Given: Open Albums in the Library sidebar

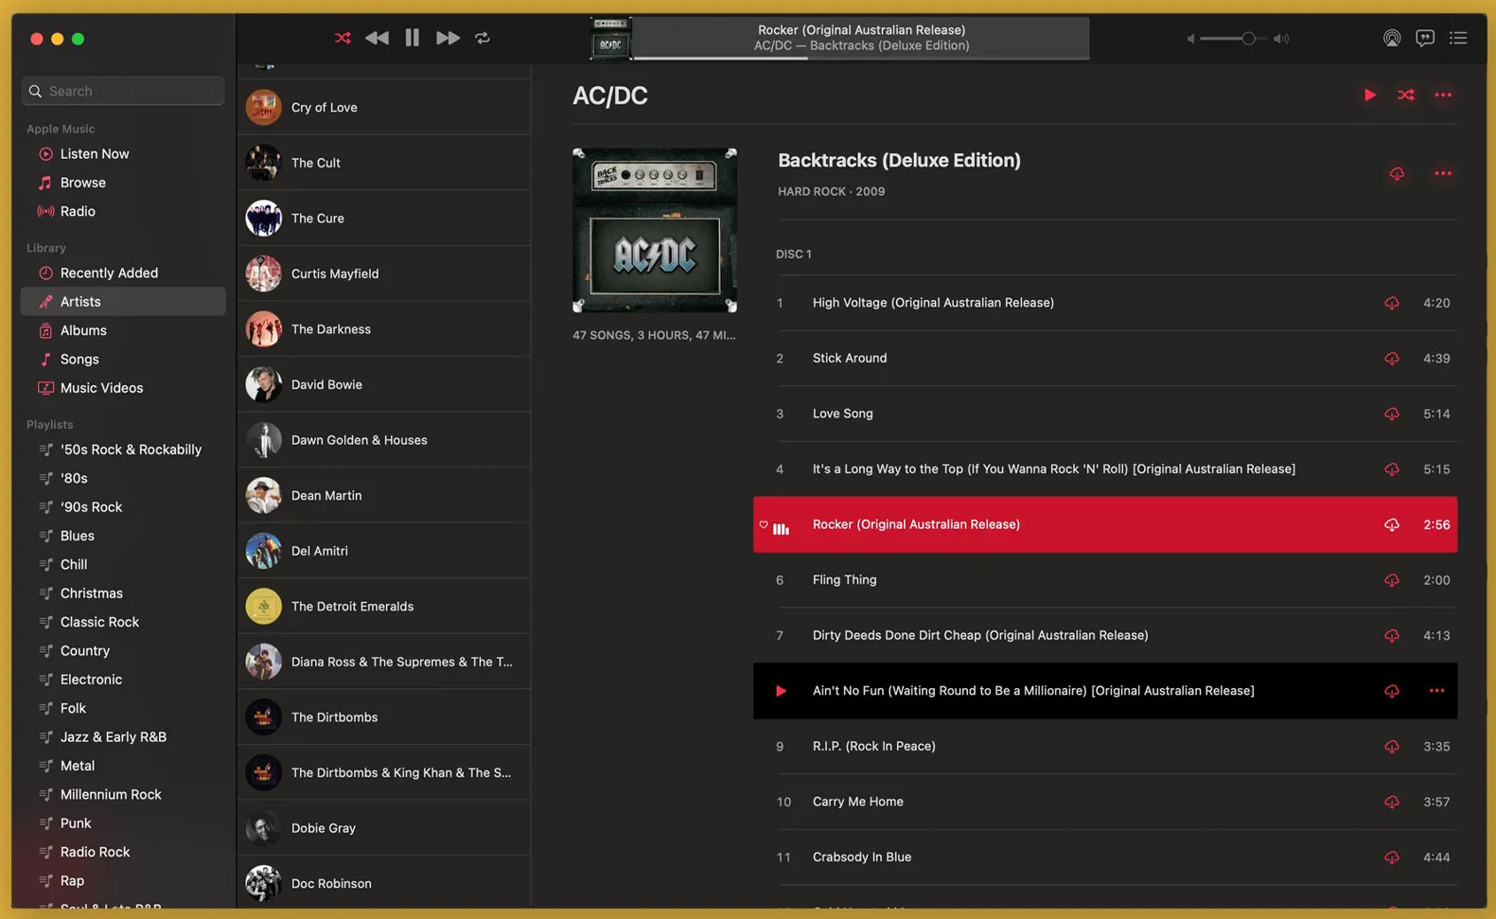Looking at the screenshot, I should click(83, 330).
